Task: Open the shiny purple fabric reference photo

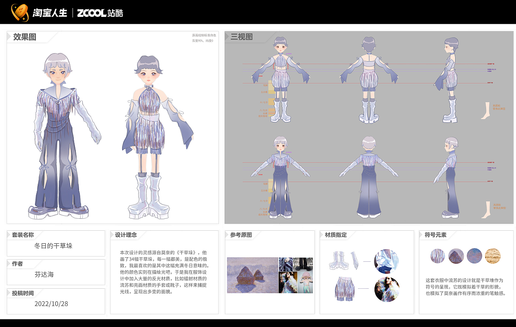Action: click(x=286, y=264)
